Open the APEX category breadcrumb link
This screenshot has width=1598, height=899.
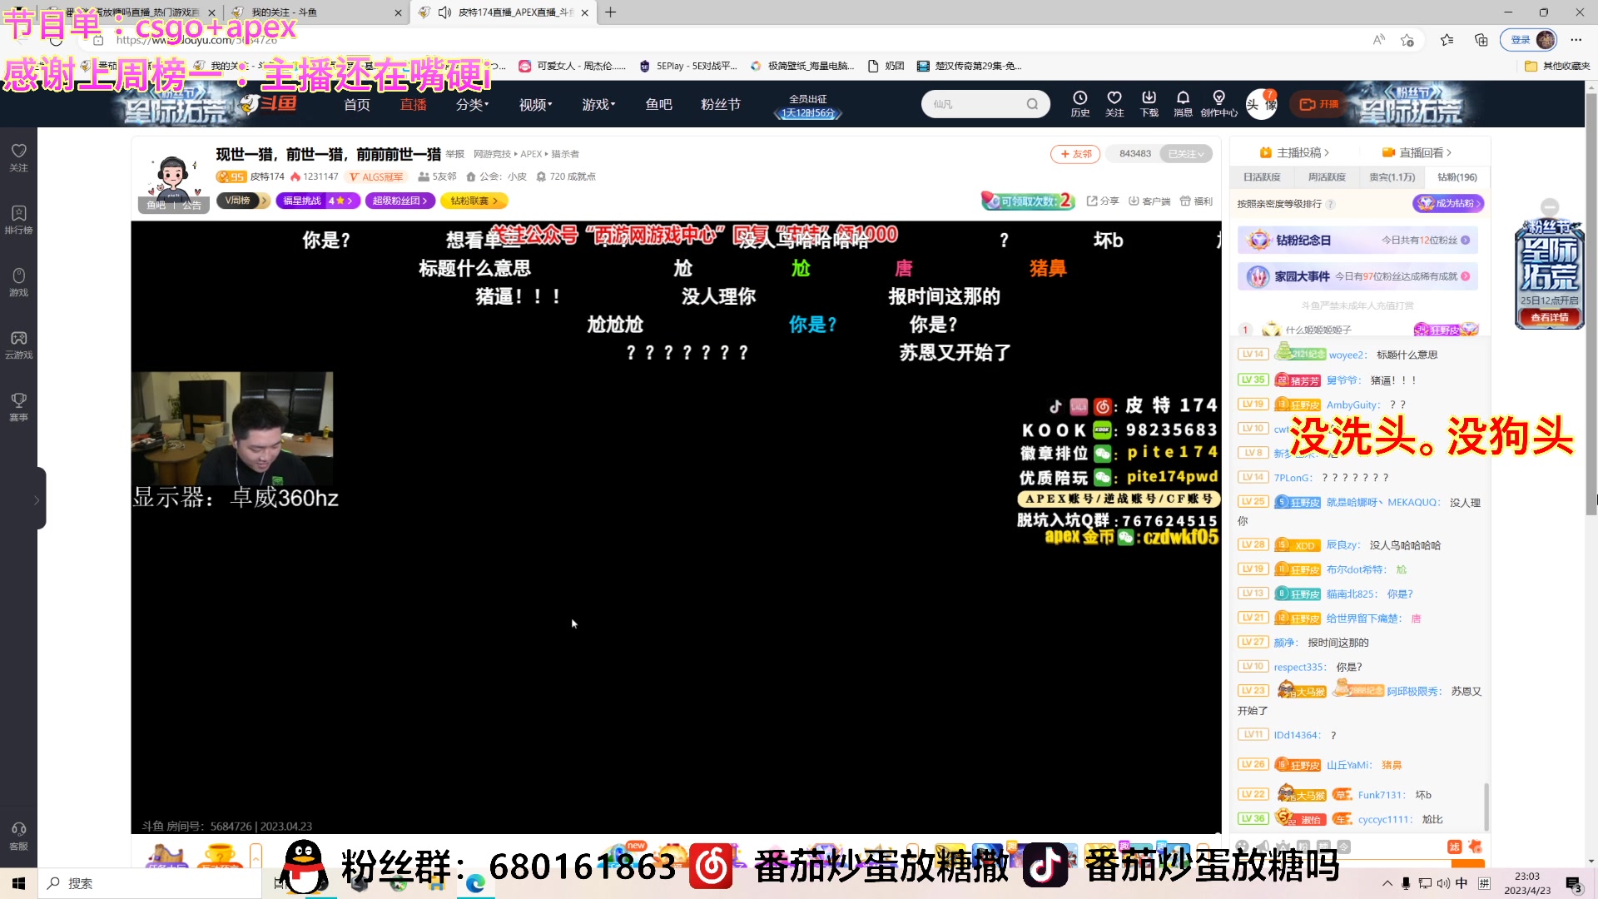(531, 154)
